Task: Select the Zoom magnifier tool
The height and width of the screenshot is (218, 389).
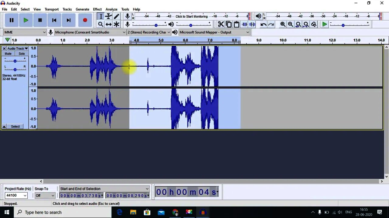Action: coord(101,24)
